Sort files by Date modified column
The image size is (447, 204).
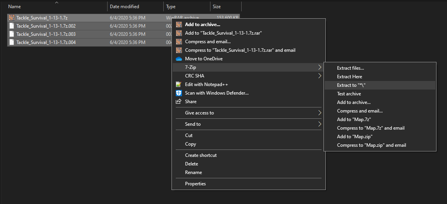coord(124,7)
